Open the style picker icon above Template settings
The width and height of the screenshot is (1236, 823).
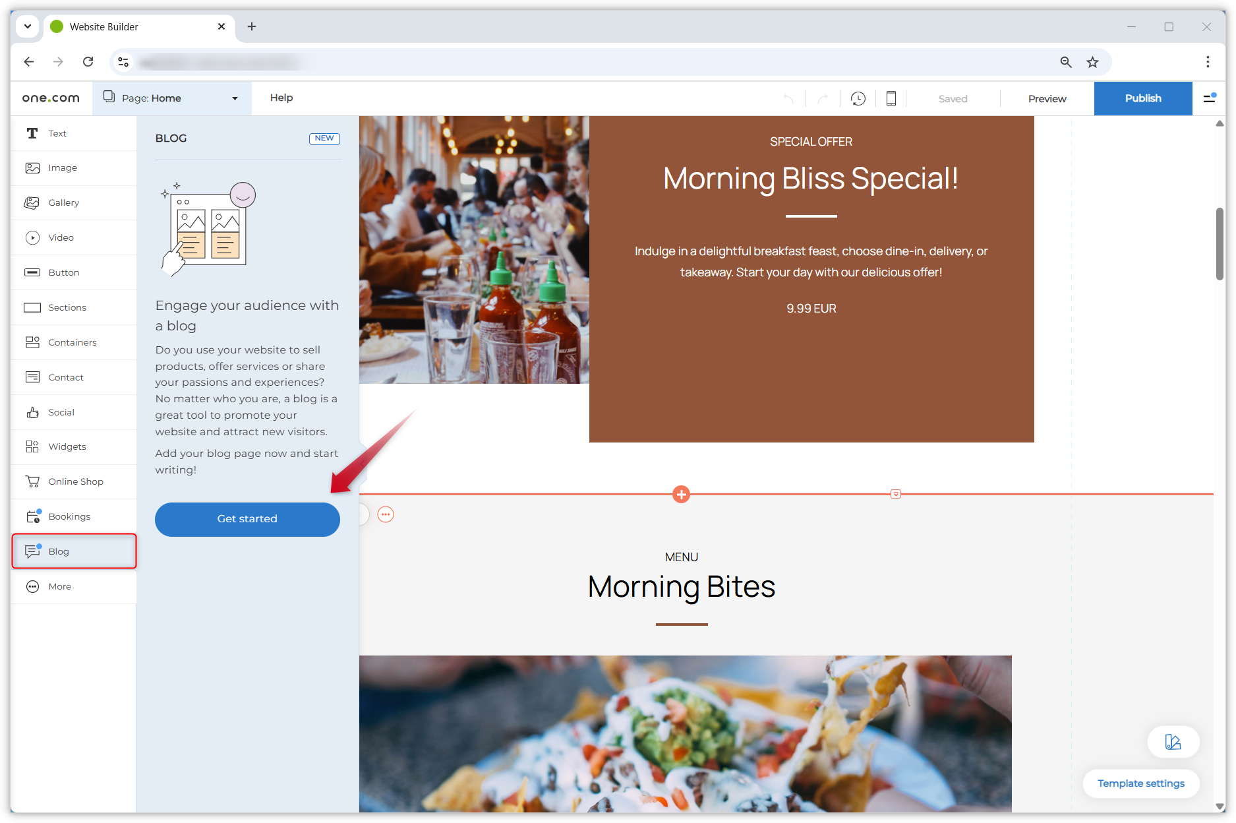(1173, 742)
